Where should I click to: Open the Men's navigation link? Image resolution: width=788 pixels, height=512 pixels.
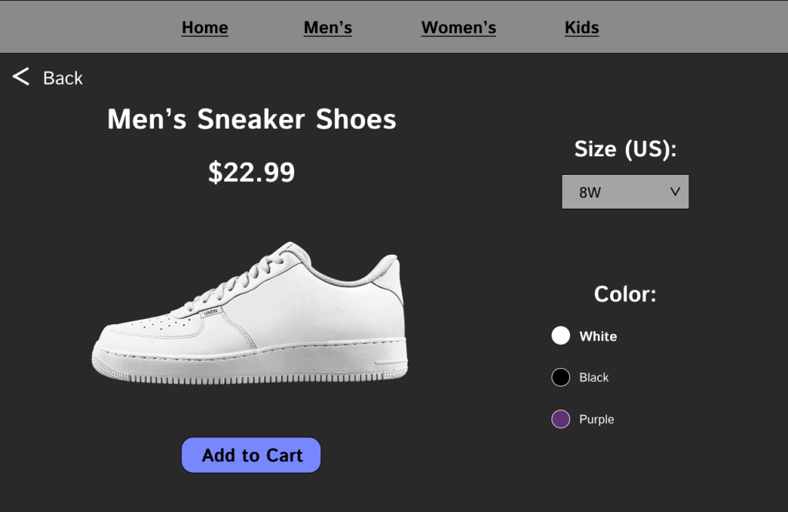click(328, 28)
